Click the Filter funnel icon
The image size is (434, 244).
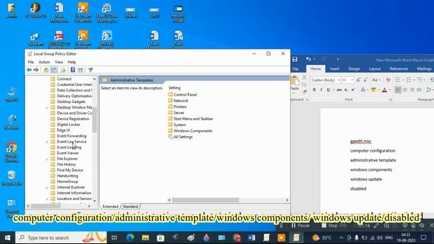[90, 70]
